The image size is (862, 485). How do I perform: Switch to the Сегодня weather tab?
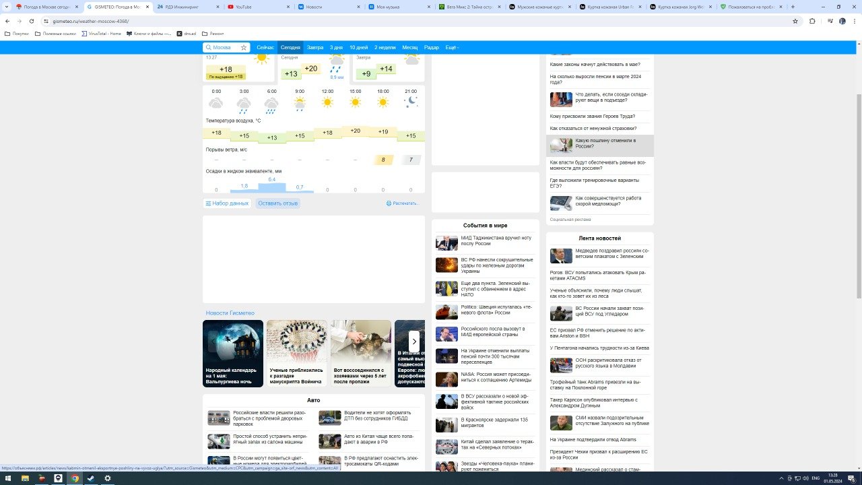click(x=290, y=47)
